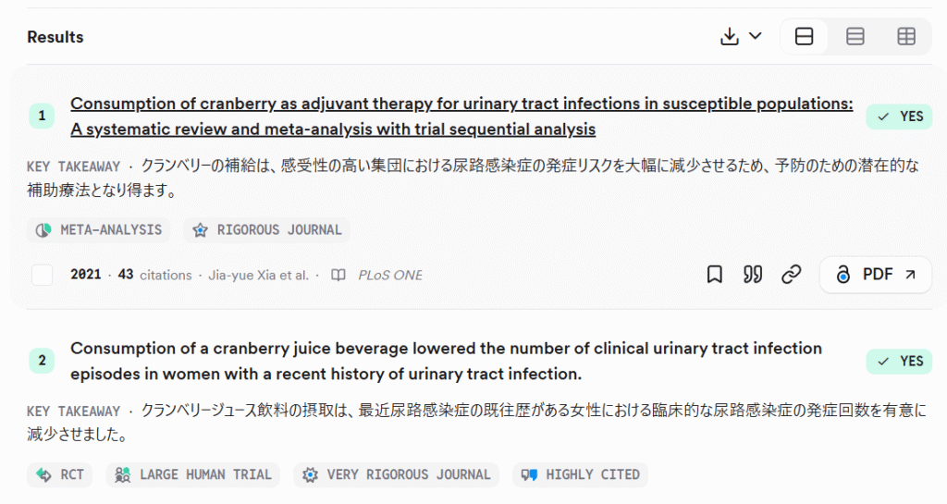Screen dimensions: 947x504
Task: Click the META-ANALYSIS tag
Action: click(x=99, y=230)
